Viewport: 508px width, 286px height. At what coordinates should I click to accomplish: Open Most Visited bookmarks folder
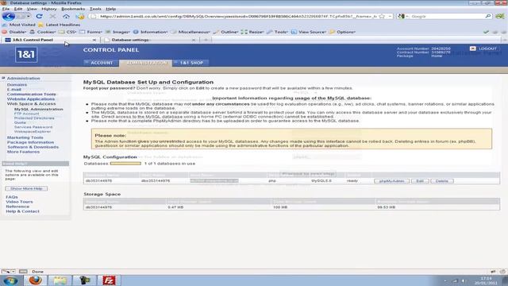click(19, 25)
